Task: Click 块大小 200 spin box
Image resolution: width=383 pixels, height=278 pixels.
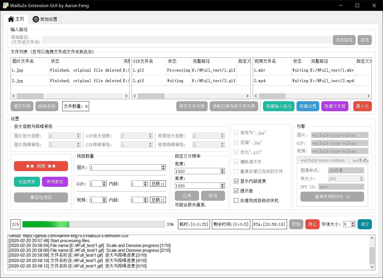Action: click(346, 178)
